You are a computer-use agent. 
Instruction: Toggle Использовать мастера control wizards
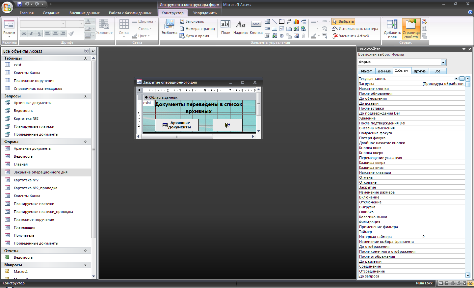tap(355, 29)
